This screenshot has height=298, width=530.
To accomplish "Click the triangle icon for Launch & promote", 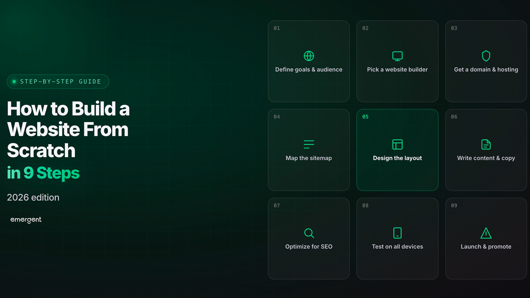I will click(x=486, y=233).
